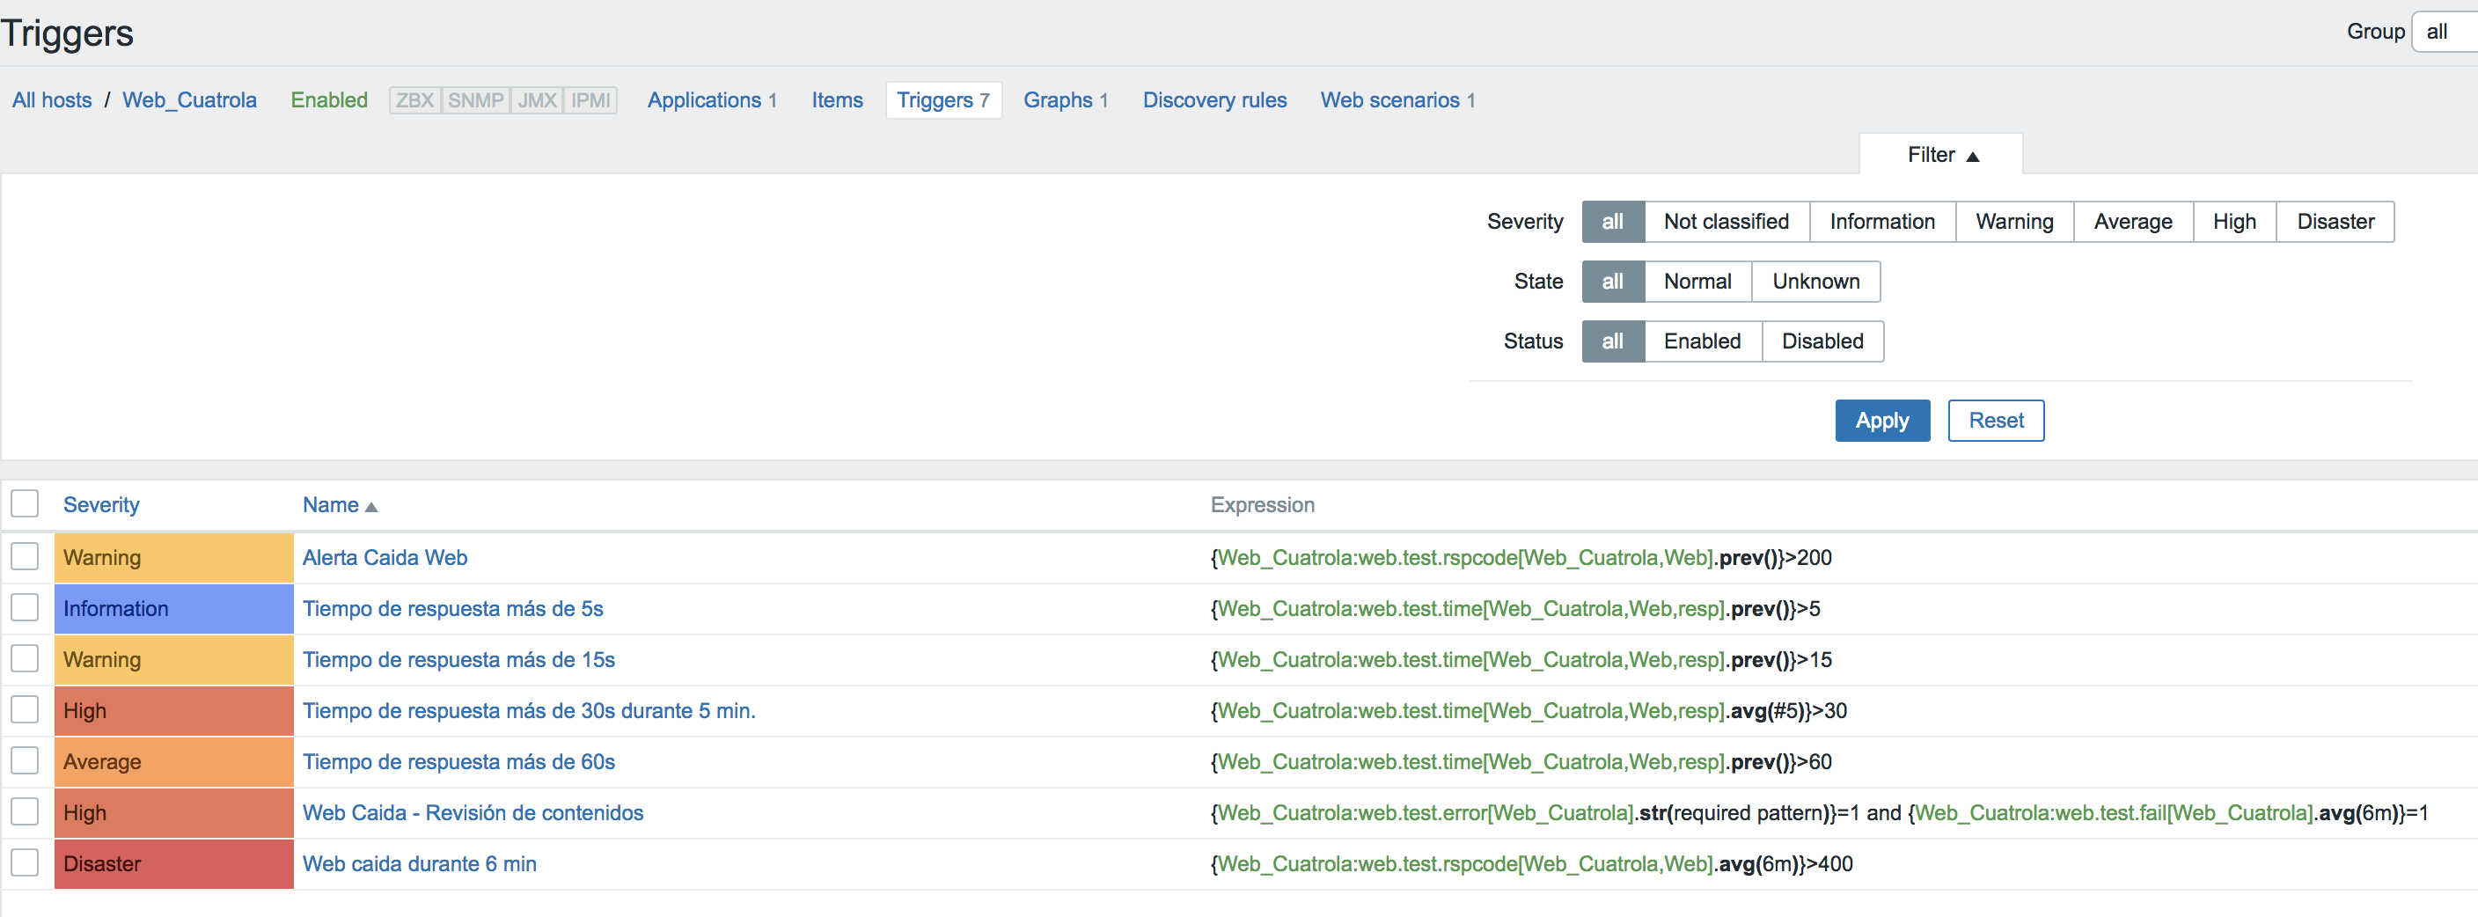Click the JMX availability indicator
Image resolution: width=2478 pixels, height=917 pixels.
point(537,100)
